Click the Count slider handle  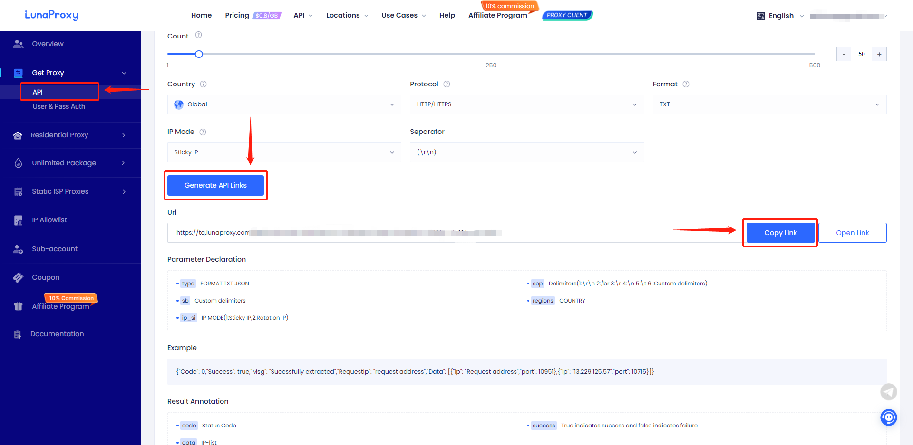click(x=199, y=54)
